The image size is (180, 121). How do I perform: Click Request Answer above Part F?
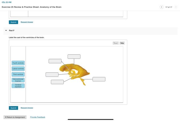(27, 22)
